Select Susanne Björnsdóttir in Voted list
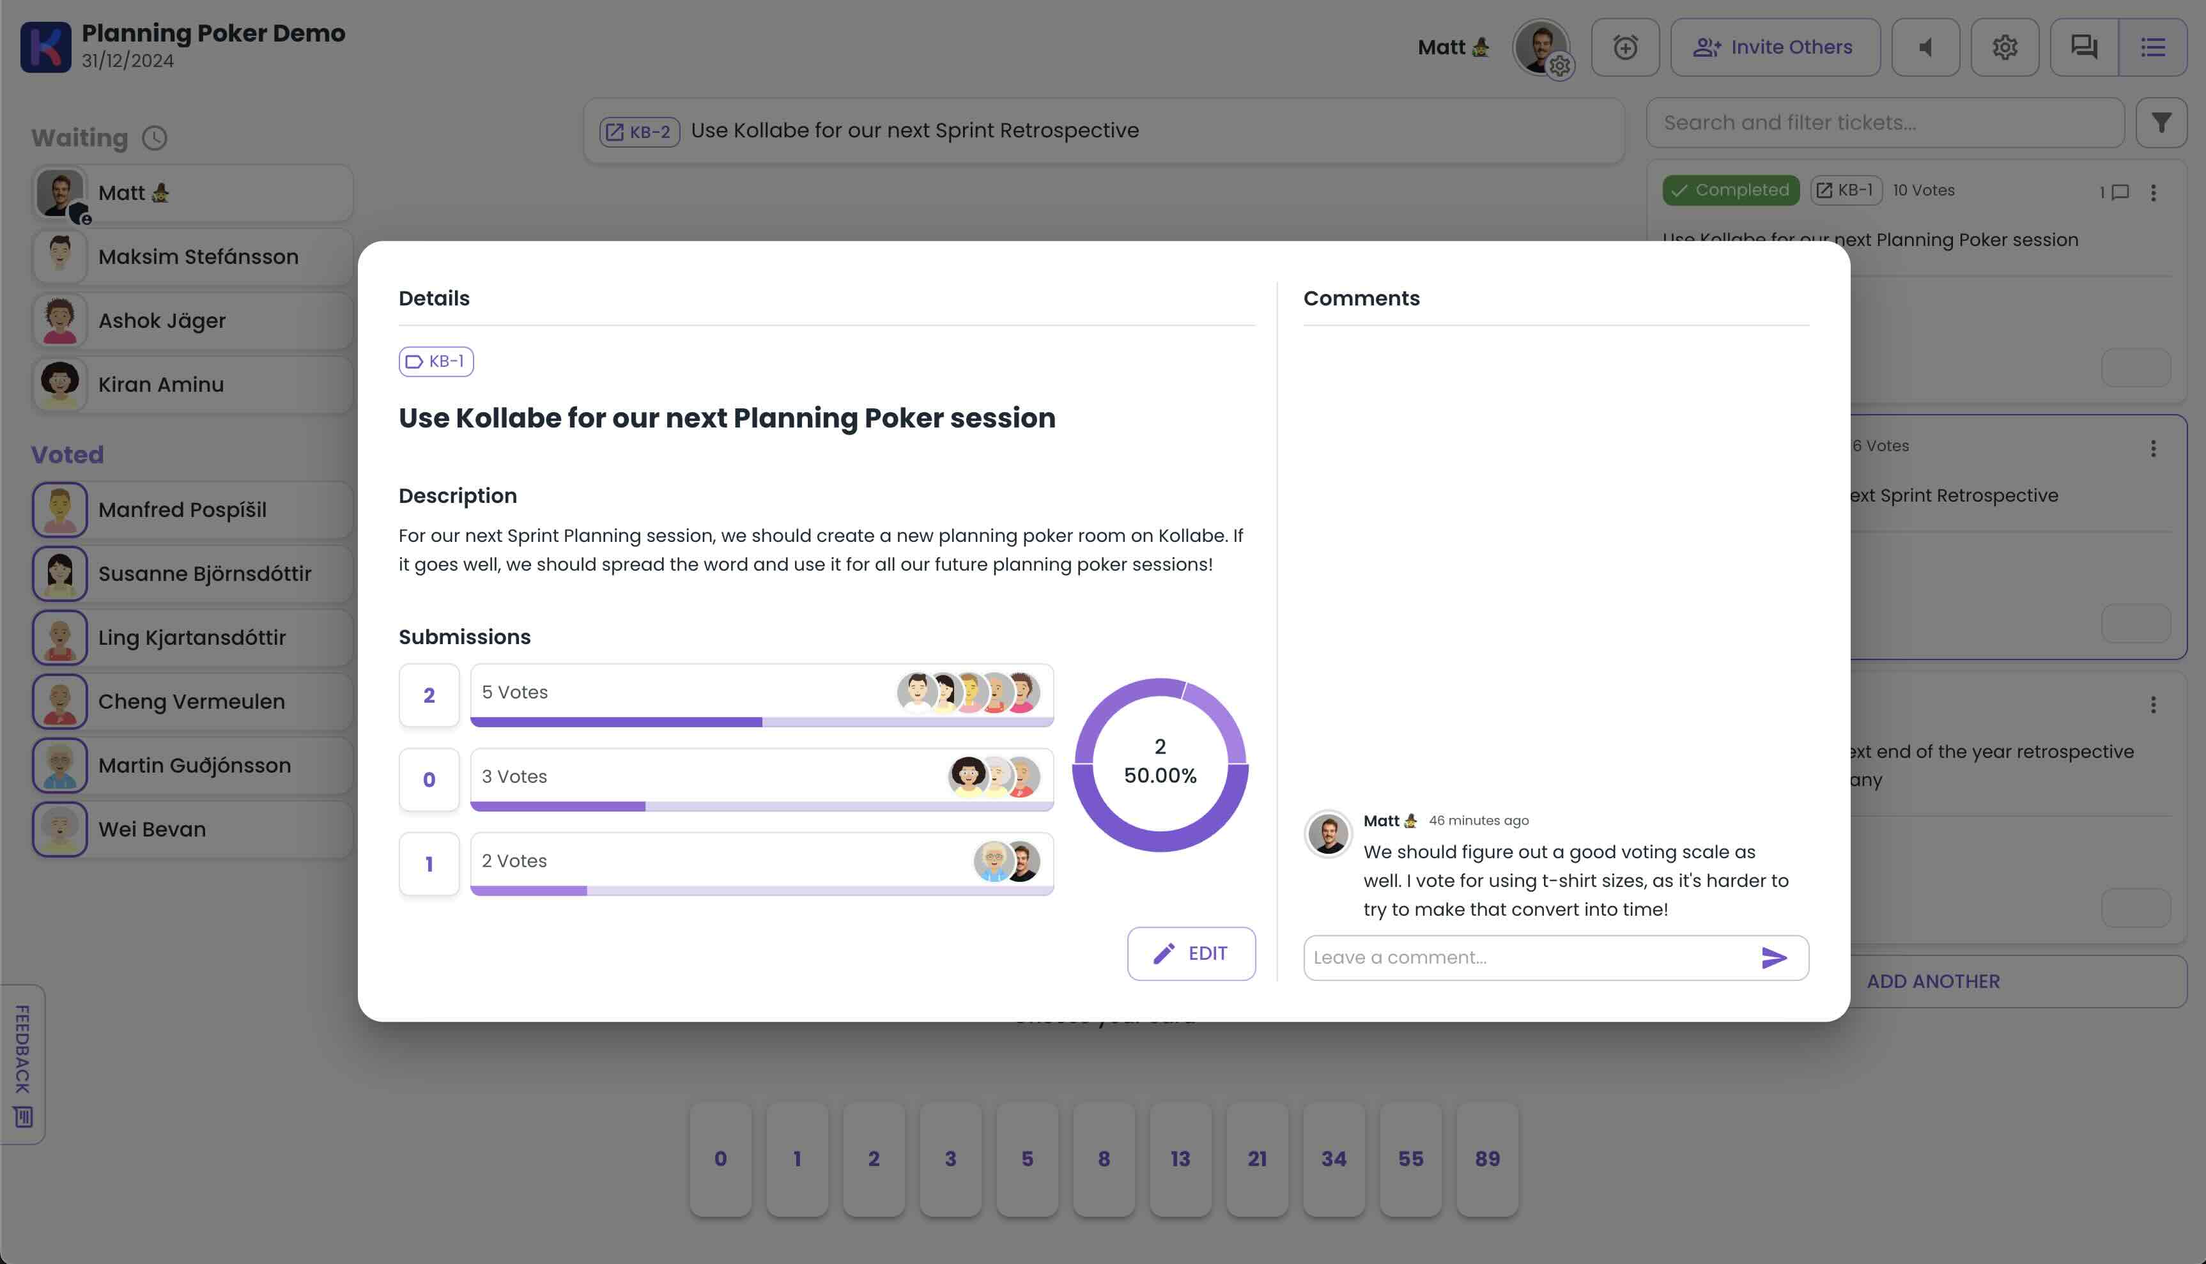Viewport: 2206px width, 1264px height. tap(193, 573)
